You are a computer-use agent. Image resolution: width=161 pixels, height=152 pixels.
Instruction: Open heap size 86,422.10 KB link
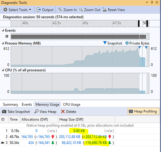click(x=71, y=143)
